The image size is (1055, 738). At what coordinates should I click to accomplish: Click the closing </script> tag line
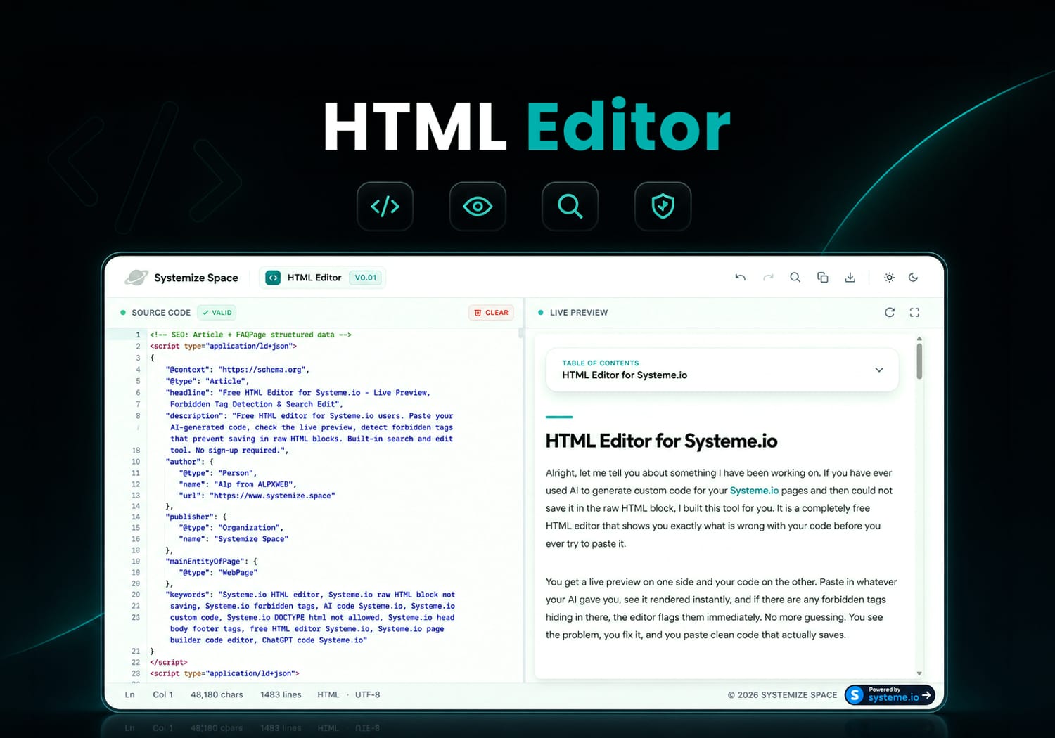pyautogui.click(x=169, y=662)
